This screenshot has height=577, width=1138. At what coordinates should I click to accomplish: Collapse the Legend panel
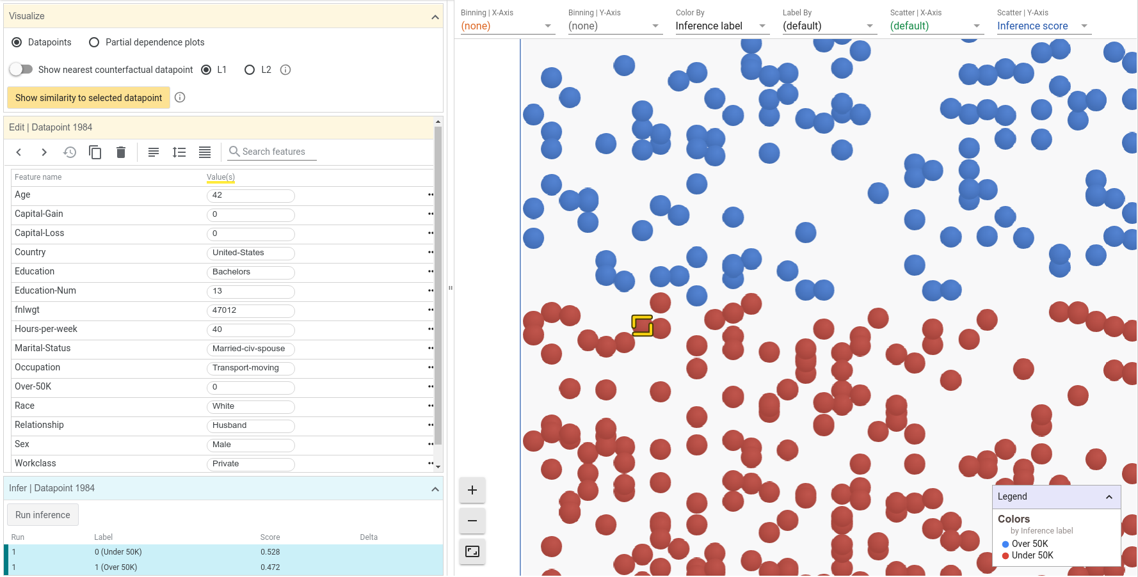coord(1109,497)
